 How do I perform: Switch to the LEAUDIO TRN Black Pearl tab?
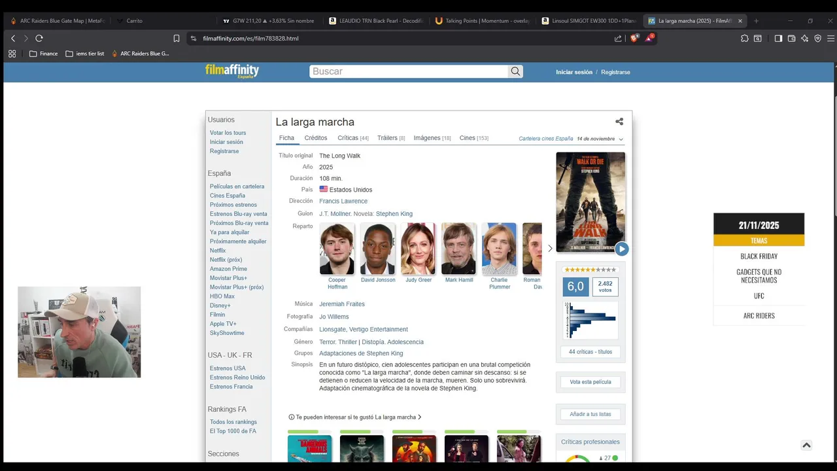[376, 21]
